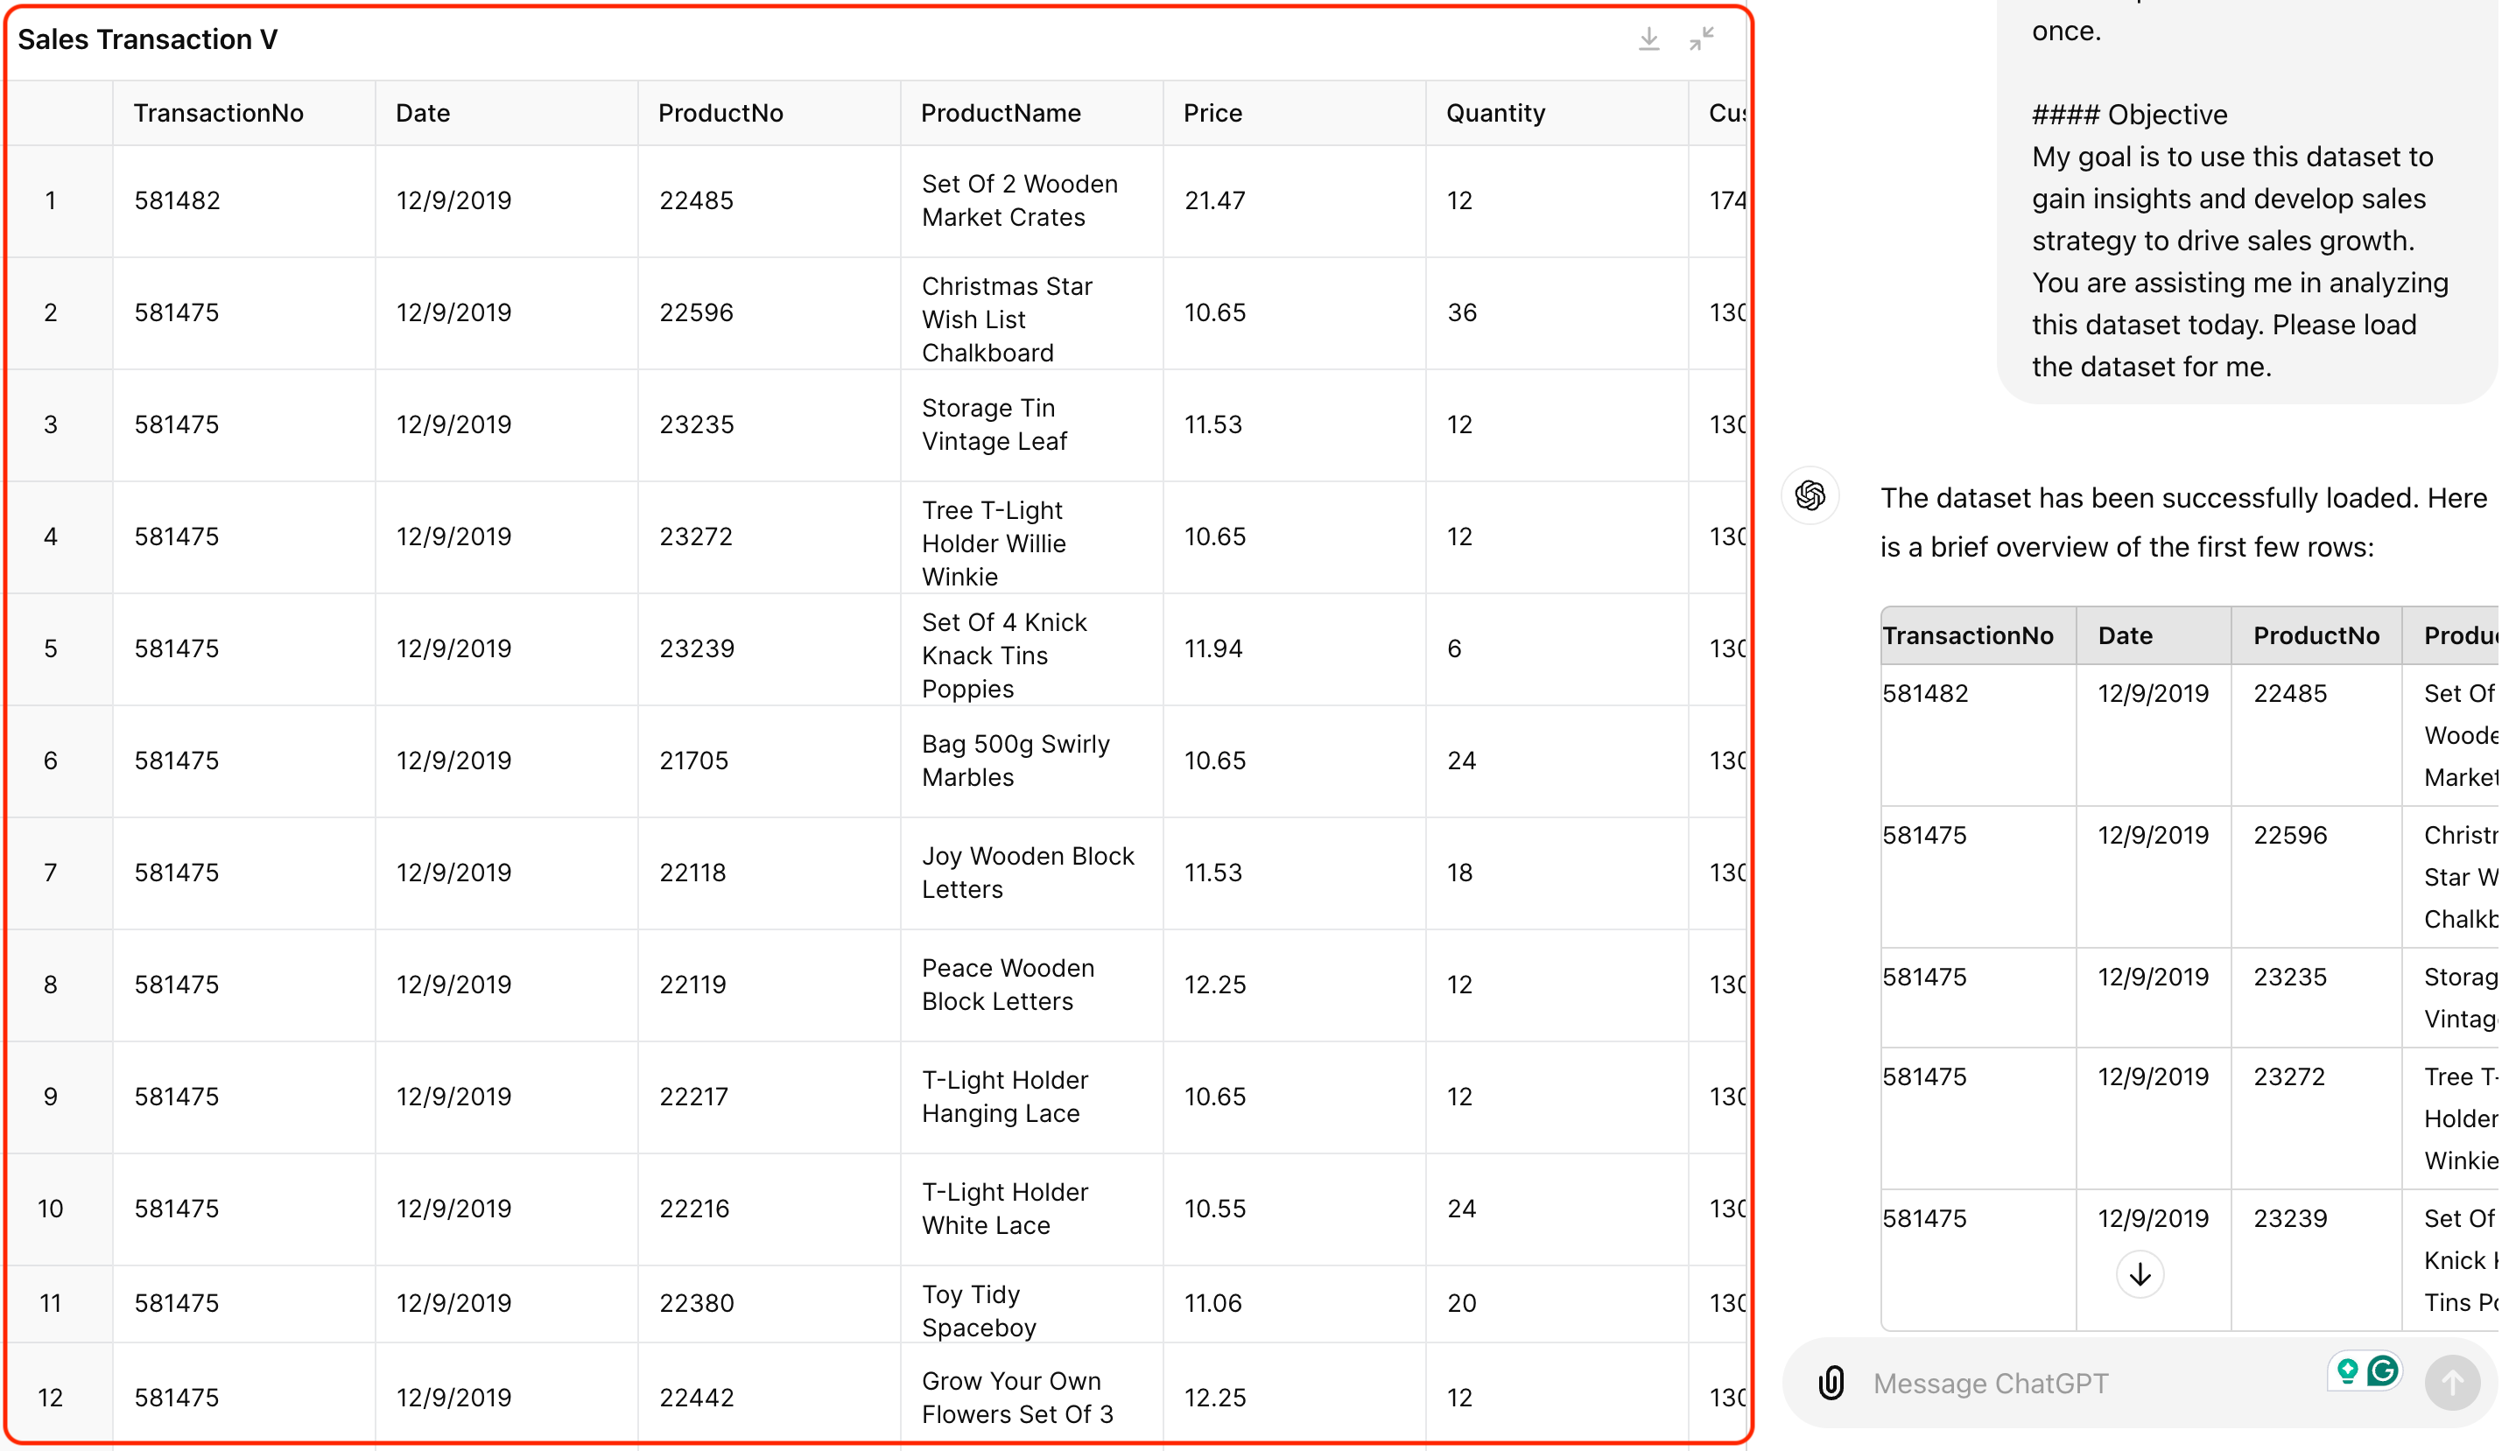This screenshot has width=2516, height=1451.
Task: Click the scroll-to-bottom arrow button
Action: coord(2140,1273)
